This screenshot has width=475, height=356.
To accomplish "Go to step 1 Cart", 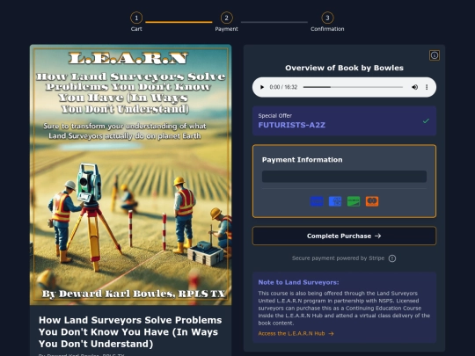I will point(136,21).
